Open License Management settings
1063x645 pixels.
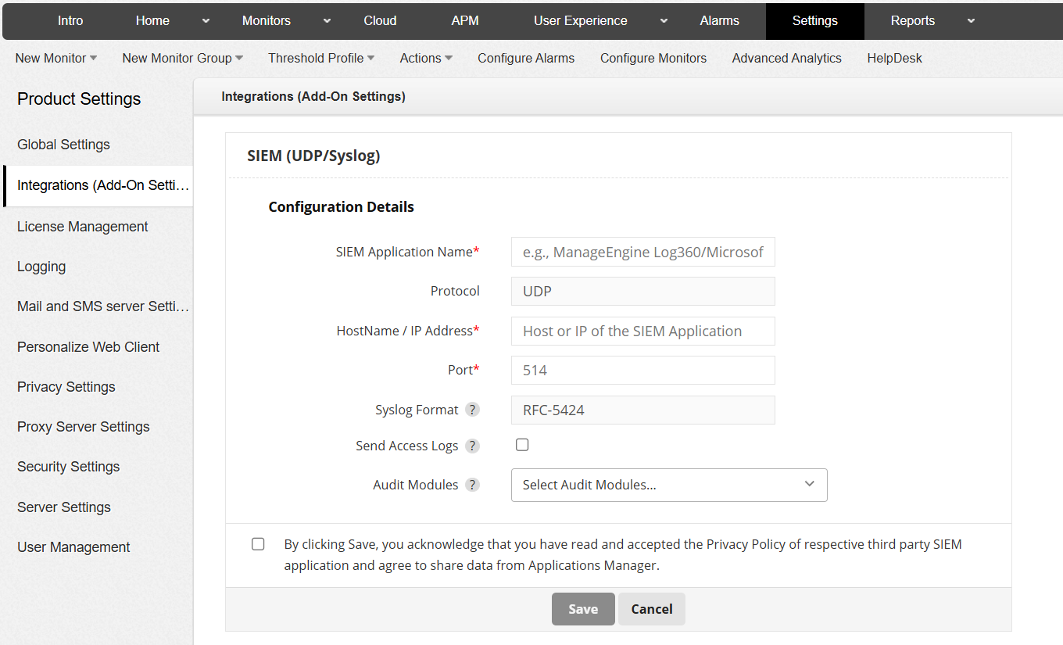click(x=82, y=226)
